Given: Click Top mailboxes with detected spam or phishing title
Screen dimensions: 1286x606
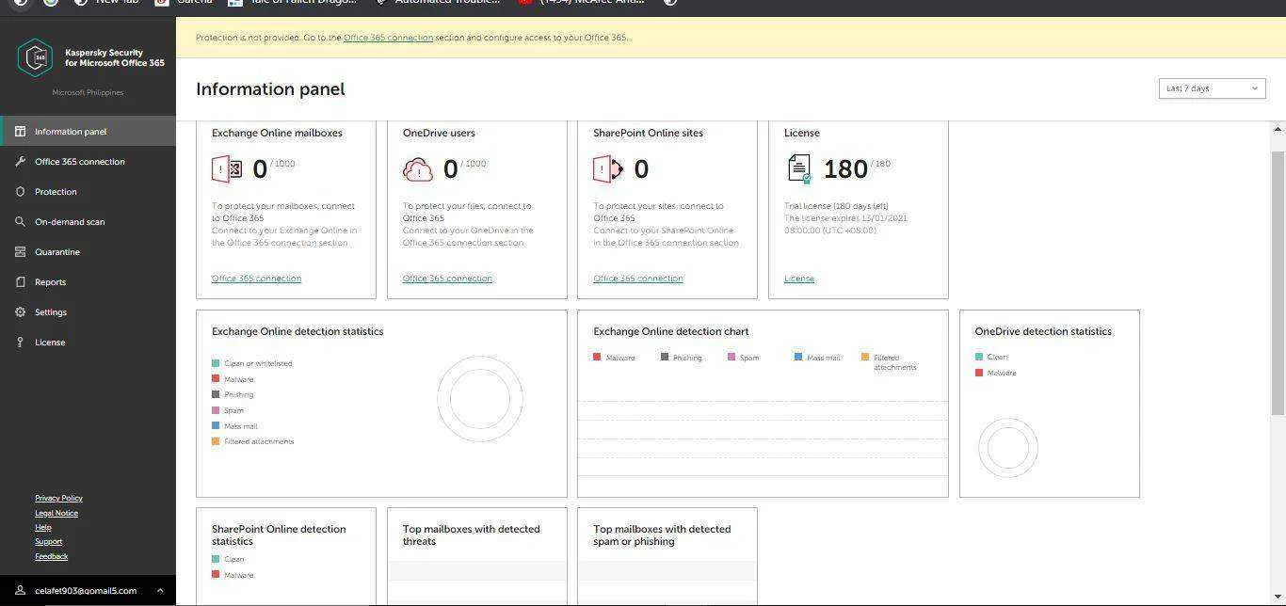Looking at the screenshot, I should 662,534.
